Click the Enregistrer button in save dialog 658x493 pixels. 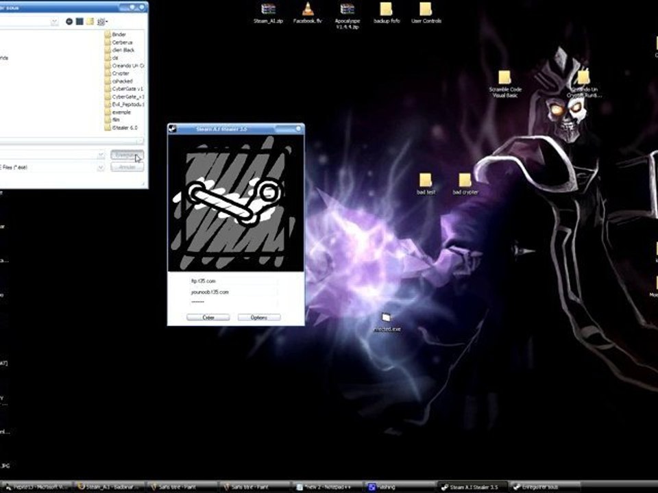(127, 155)
